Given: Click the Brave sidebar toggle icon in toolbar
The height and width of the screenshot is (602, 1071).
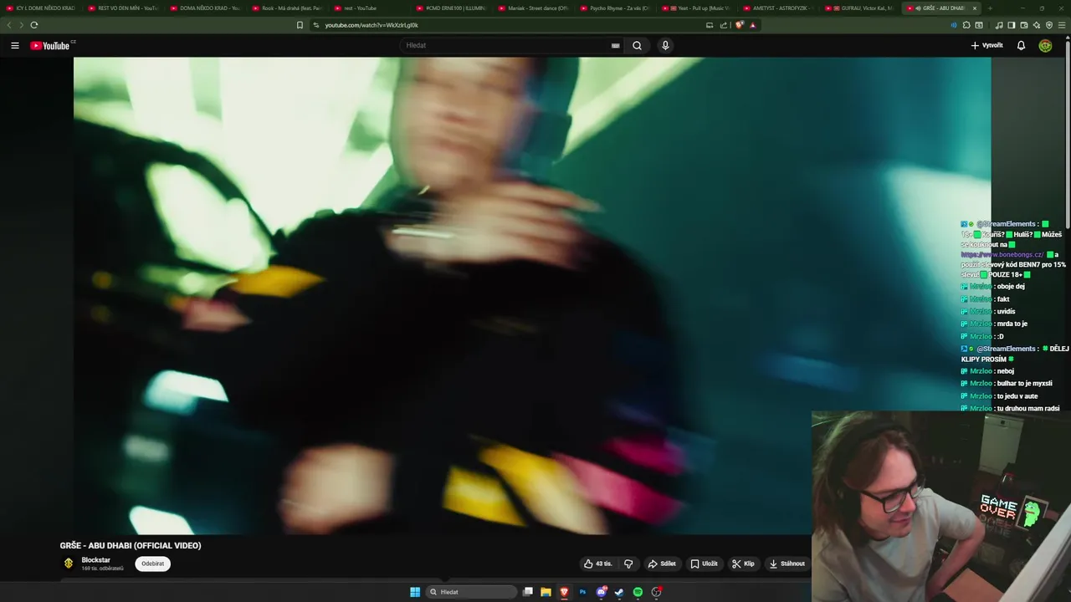Looking at the screenshot, I should pyautogui.click(x=1011, y=25).
